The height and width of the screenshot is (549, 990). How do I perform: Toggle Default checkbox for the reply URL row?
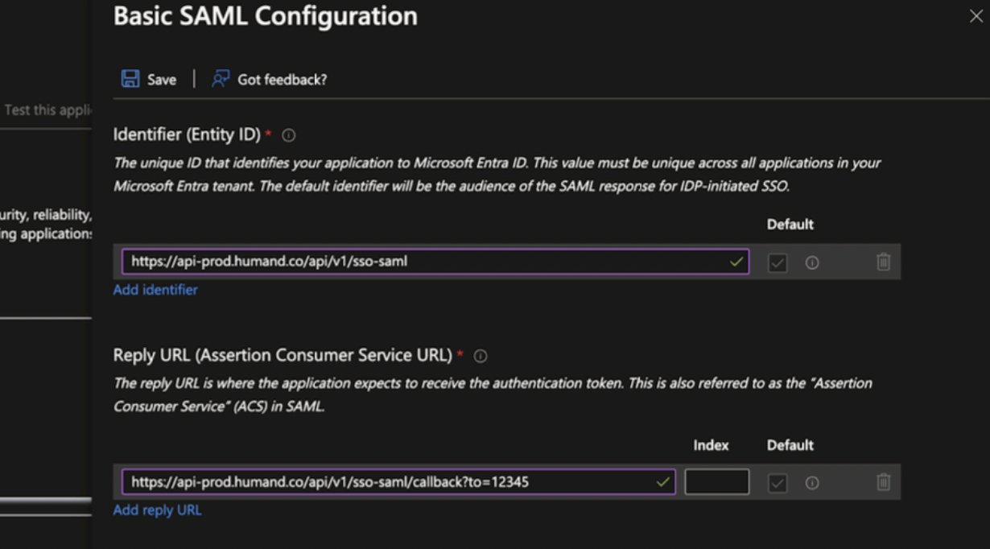[777, 483]
